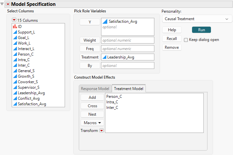The height and width of the screenshot is (155, 233).
Task: Select Intra_C continuous icon in columns list
Action: point(15,59)
